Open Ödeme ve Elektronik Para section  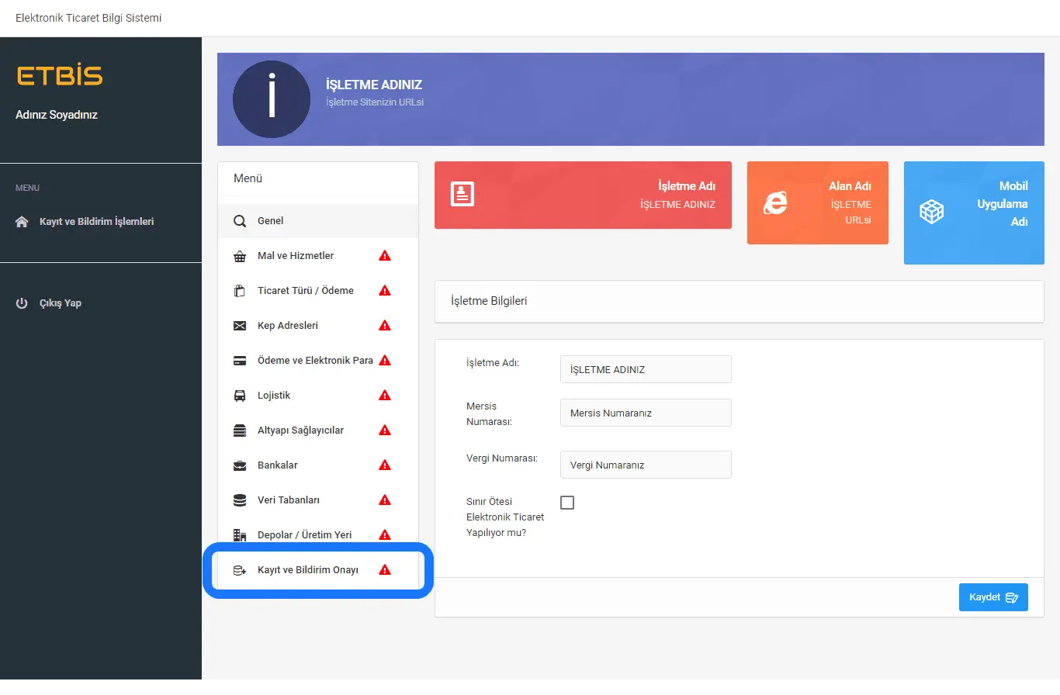pyautogui.click(x=314, y=361)
